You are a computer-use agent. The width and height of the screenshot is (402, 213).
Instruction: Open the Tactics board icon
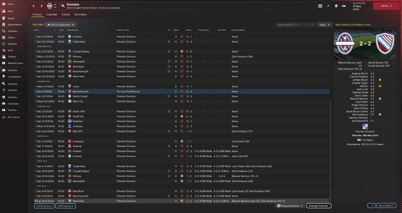(x=3, y=37)
